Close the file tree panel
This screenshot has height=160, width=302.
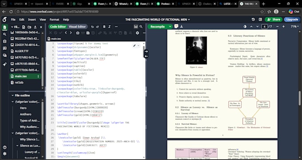coord(41,27)
